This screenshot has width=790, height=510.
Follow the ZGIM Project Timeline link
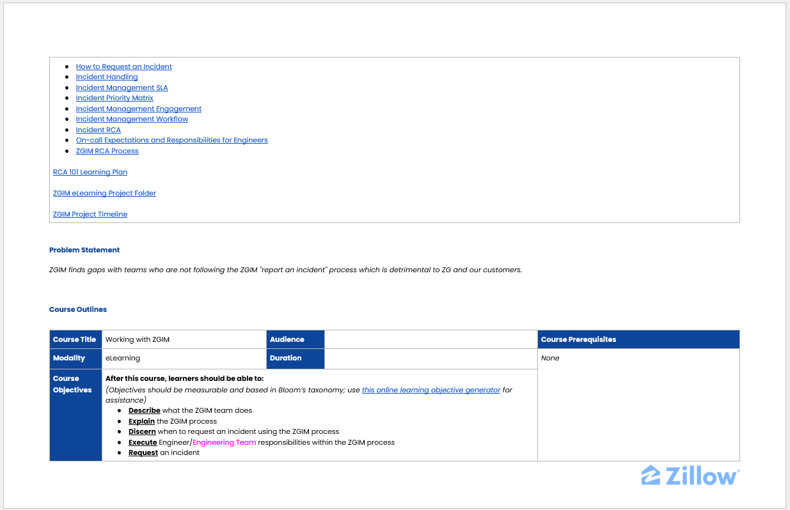point(90,214)
